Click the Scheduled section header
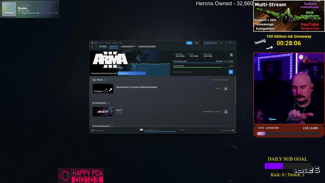The image size is (325, 183). coord(101,103)
